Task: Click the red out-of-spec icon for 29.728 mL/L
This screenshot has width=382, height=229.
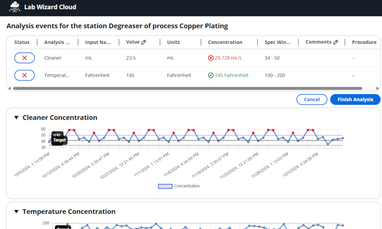Action: tap(211, 58)
